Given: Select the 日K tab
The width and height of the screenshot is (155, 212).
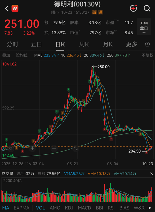Looking at the screenshot, I should (60, 44).
